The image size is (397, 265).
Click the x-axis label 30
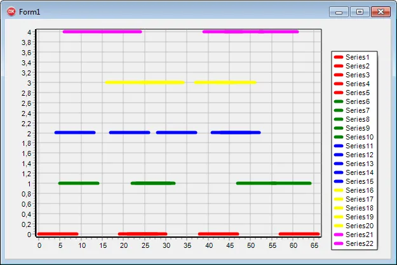coord(166,245)
